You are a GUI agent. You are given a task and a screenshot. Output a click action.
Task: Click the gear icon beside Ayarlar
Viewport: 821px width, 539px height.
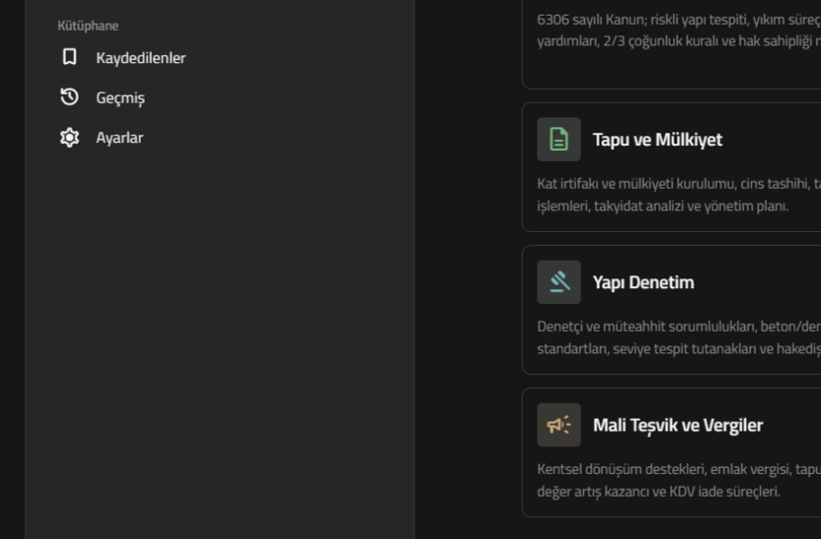click(x=69, y=137)
